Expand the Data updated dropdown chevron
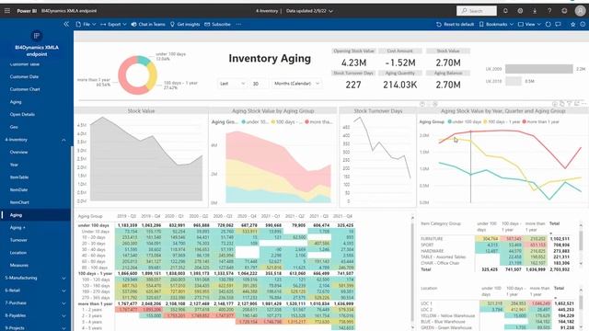The image size is (589, 331). point(331,11)
